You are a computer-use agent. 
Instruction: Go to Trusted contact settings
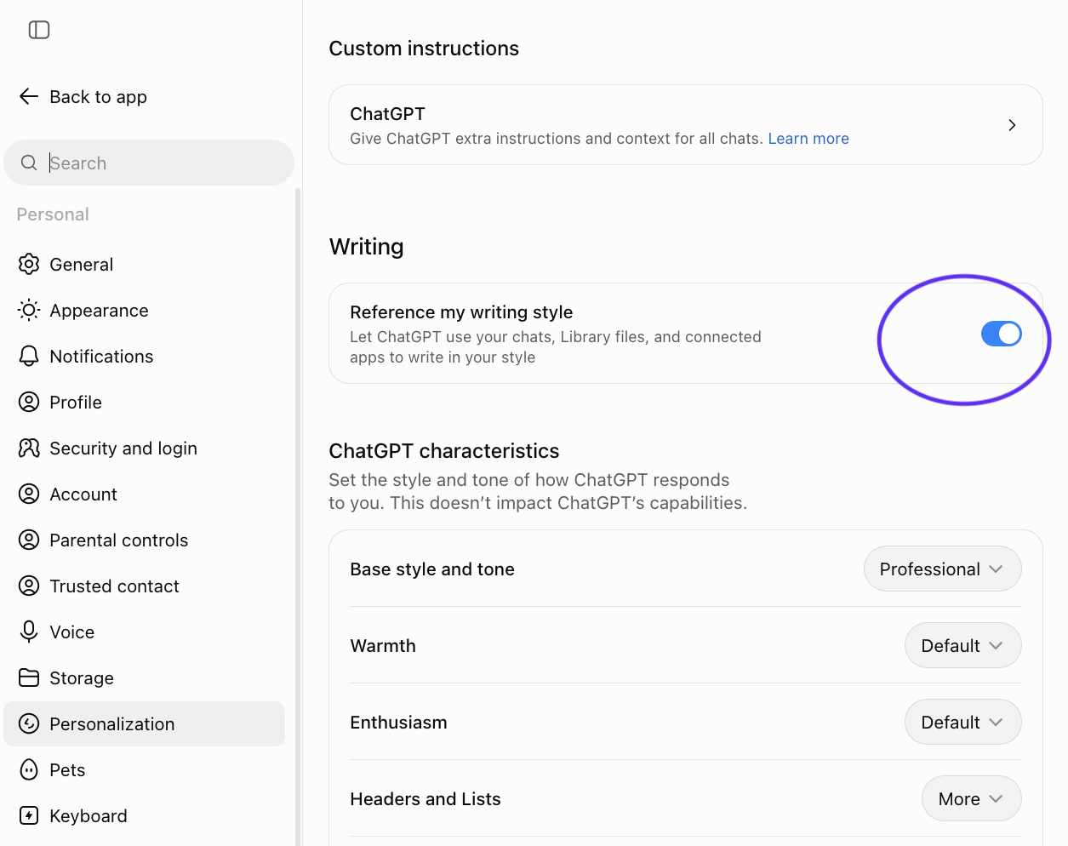coord(145,586)
